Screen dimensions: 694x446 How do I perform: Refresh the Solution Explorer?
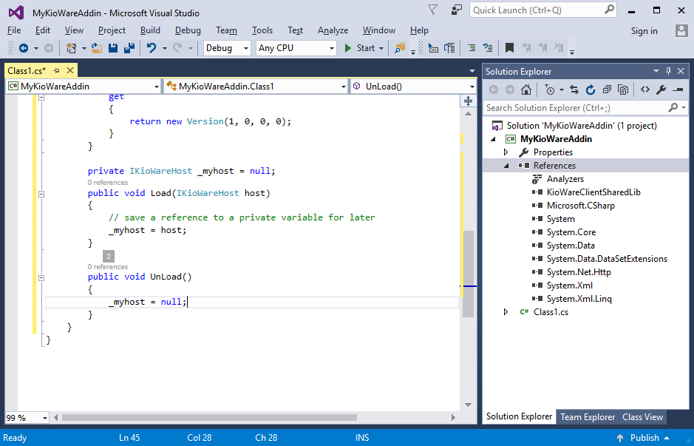click(591, 90)
